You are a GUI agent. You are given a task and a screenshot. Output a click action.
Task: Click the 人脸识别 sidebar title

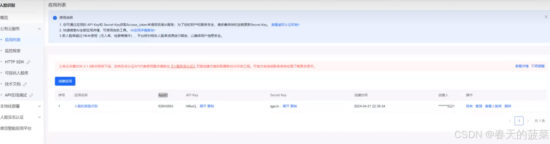7,5
